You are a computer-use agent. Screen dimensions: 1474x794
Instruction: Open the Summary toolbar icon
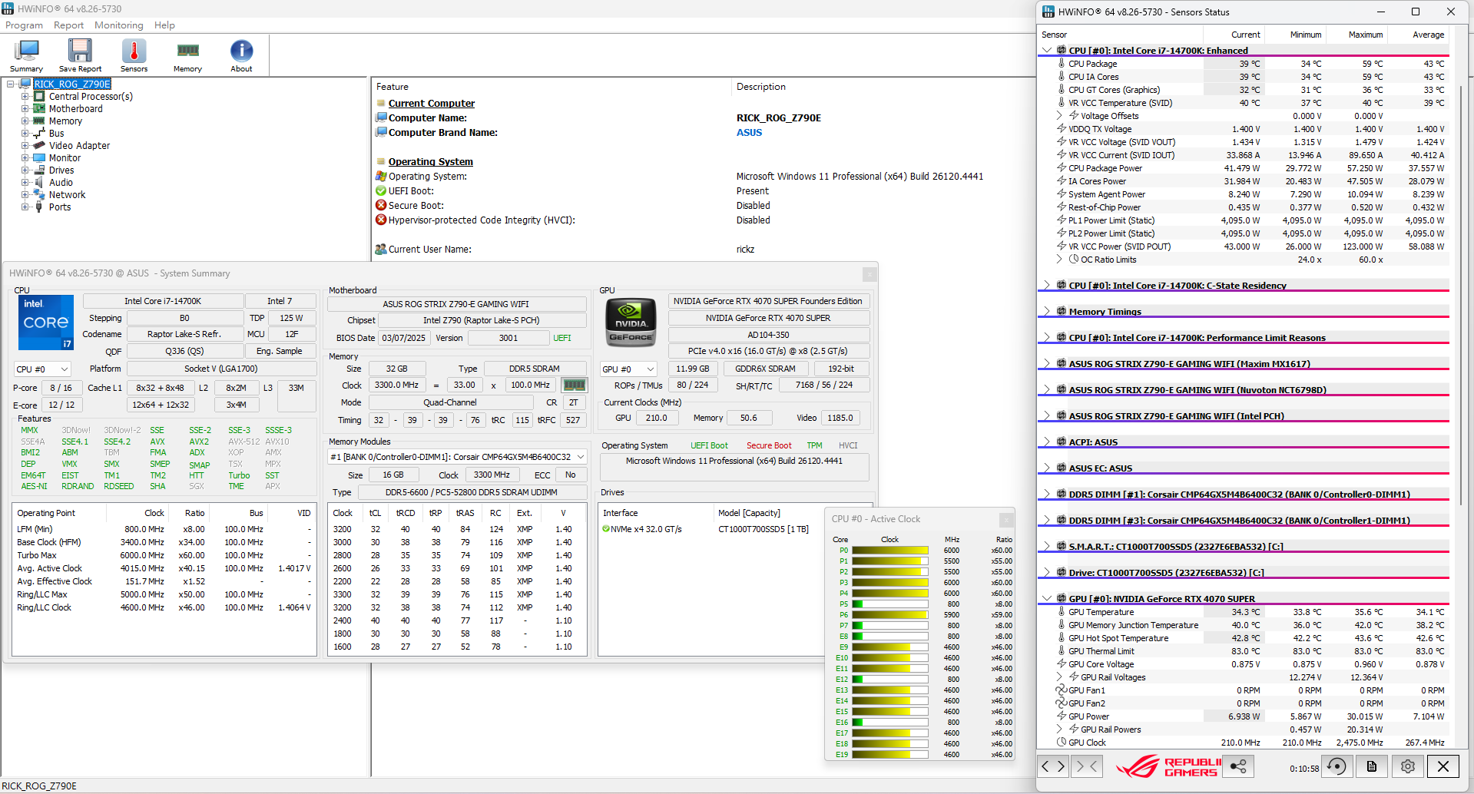pos(26,55)
